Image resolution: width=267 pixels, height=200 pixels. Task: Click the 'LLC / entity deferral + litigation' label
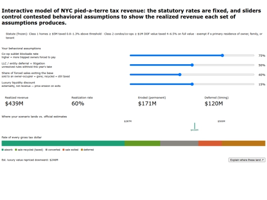coord(23,63)
